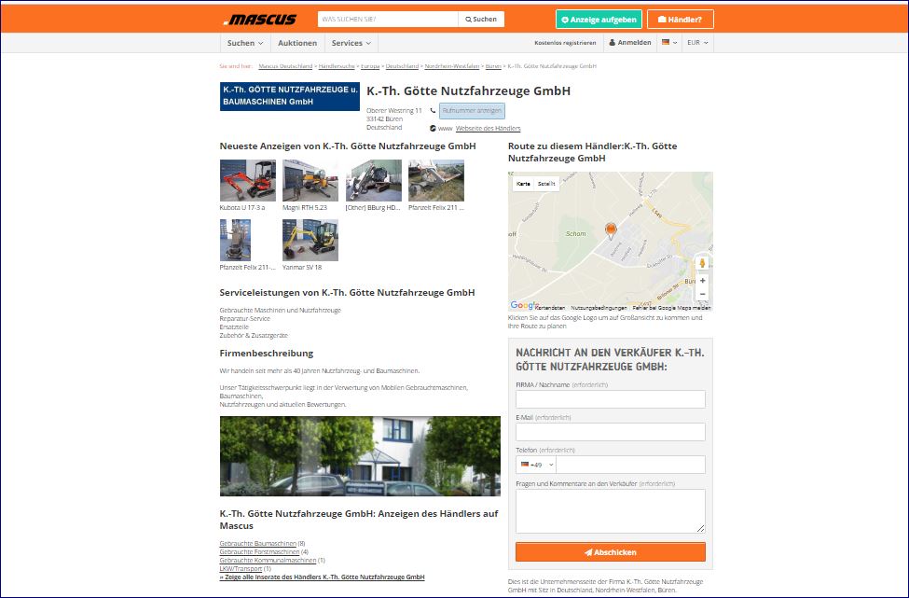Open the Pfanzelt Felix thumbnail beside Yanmar
The width and height of the screenshot is (909, 598).
coord(235,240)
